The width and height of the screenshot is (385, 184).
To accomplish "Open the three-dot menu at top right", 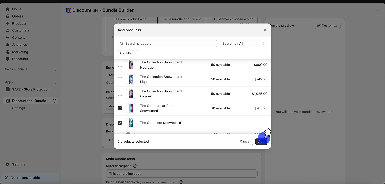I will (377, 10).
